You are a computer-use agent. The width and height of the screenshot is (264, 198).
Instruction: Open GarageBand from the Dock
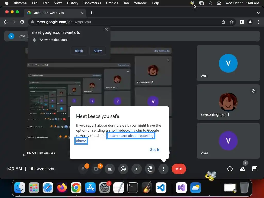[x=147, y=187]
